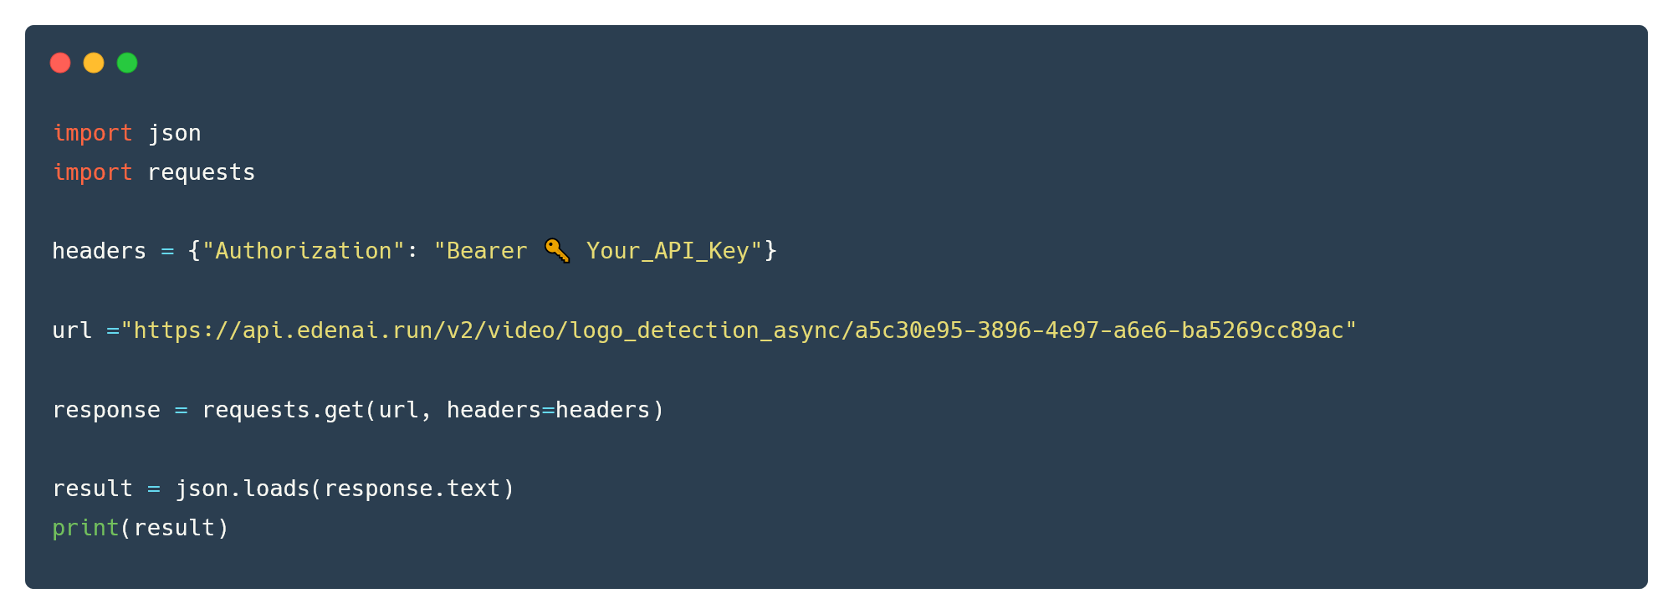Viewport: 1673px width, 614px height.
Task: Click the json.loads function call
Action: [x=243, y=489]
